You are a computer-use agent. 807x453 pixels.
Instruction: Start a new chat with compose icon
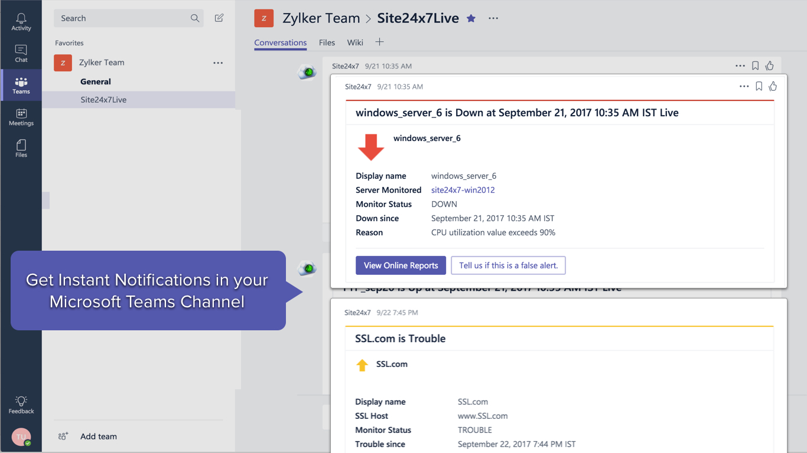click(x=219, y=18)
